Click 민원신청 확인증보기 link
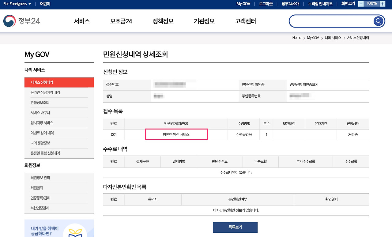The height and width of the screenshot is (237, 392). pos(304,84)
